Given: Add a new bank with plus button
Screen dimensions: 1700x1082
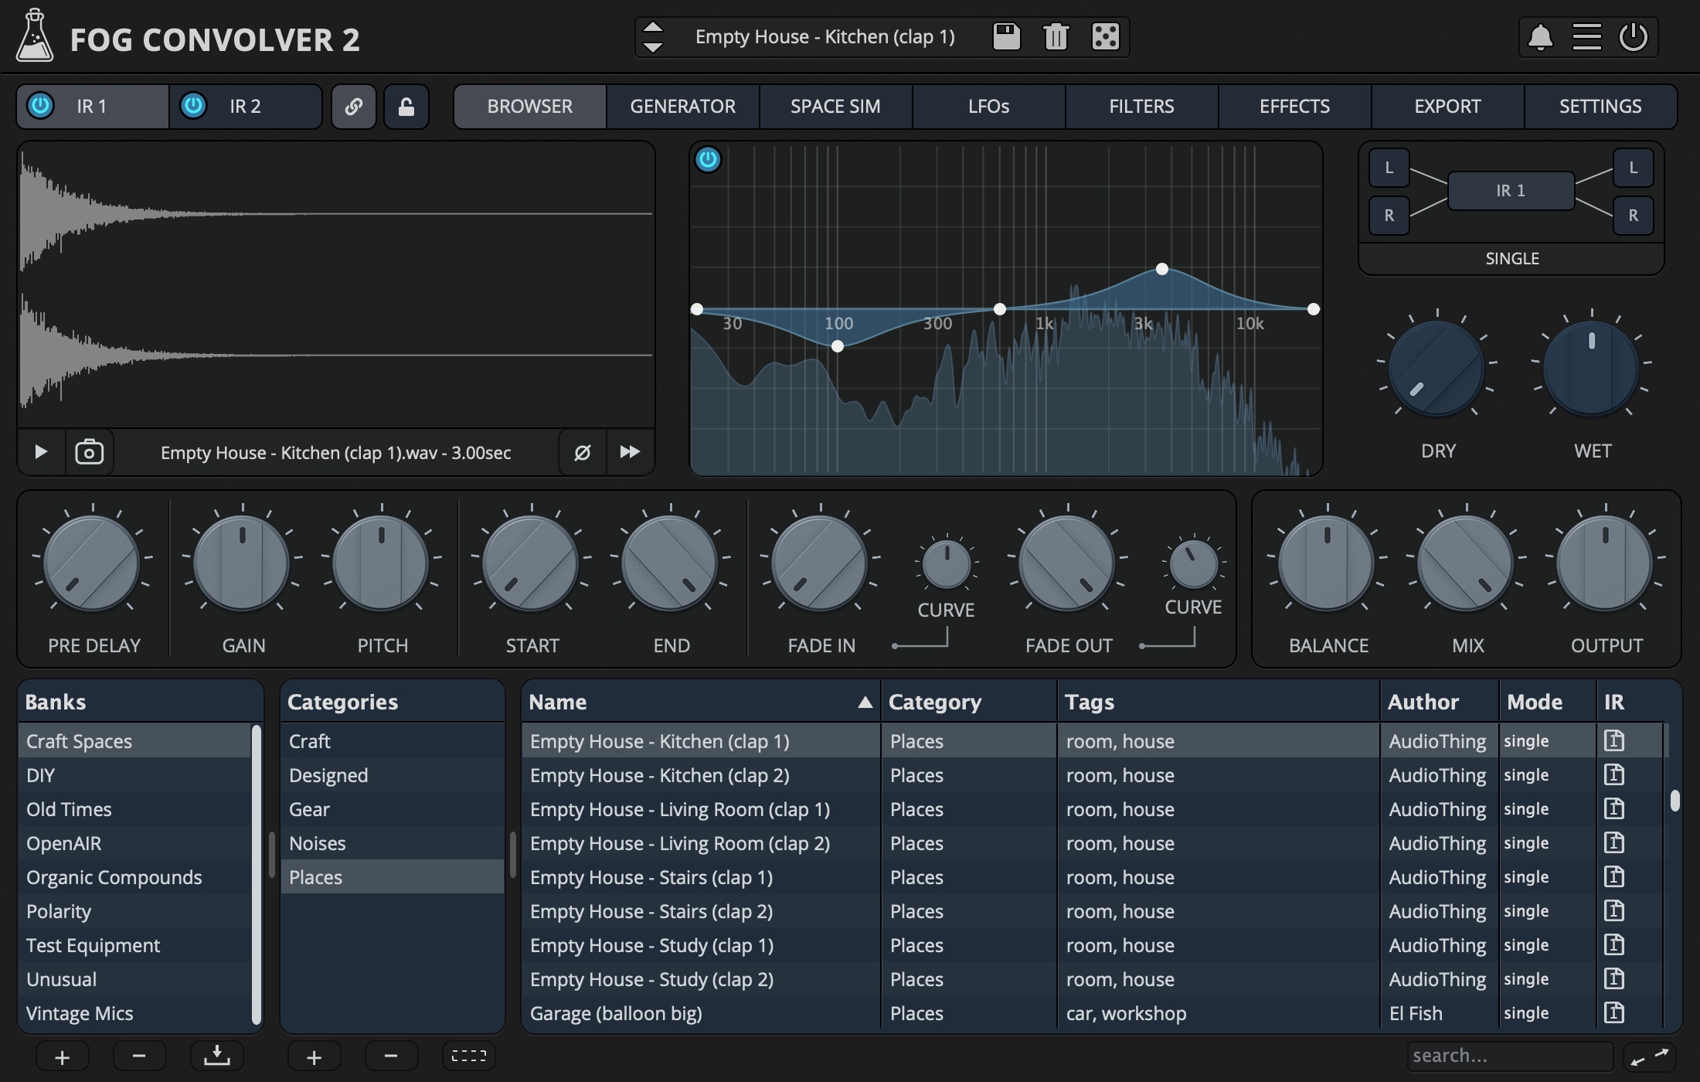Looking at the screenshot, I should [63, 1056].
